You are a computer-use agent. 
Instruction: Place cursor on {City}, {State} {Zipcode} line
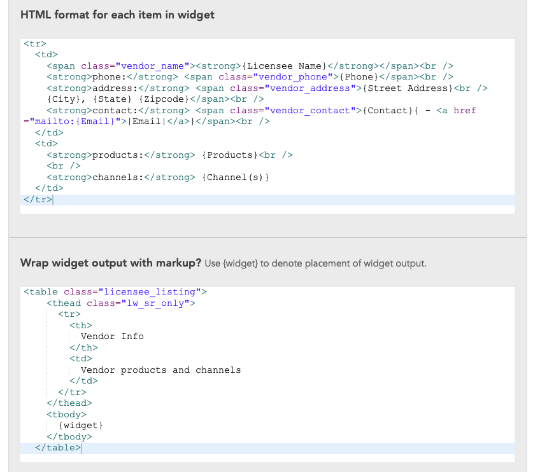pos(146,99)
